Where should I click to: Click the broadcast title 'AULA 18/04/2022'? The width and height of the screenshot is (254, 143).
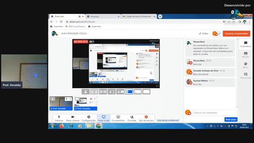pos(75,33)
